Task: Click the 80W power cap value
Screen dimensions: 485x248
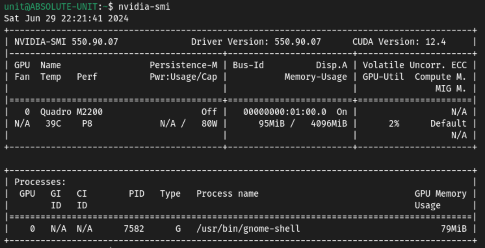Action: point(209,124)
